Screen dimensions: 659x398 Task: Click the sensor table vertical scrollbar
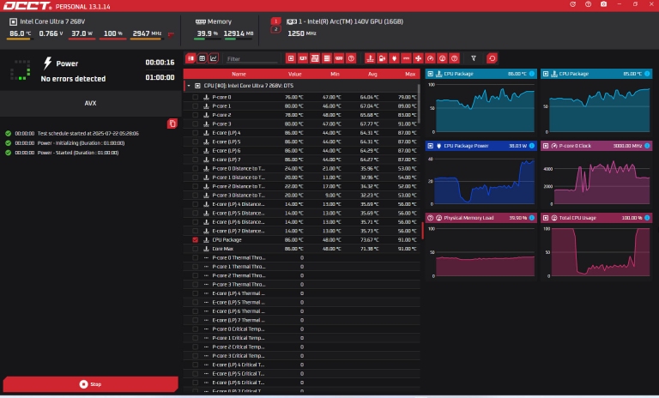coord(419,104)
